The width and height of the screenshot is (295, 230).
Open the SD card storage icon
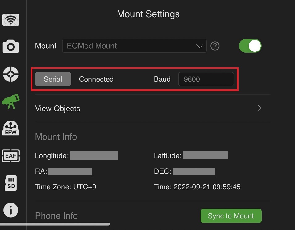point(11,183)
